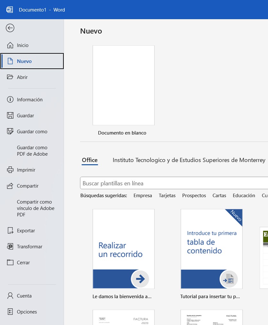This screenshot has width=268, height=325.
Task: Click the Le damos la bienvenida a... caption
Action: 122,296
